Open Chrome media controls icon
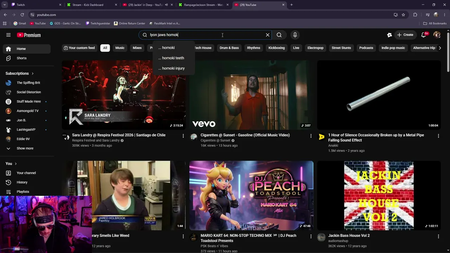Screen dimensions: 450x253 (x=427, y=15)
